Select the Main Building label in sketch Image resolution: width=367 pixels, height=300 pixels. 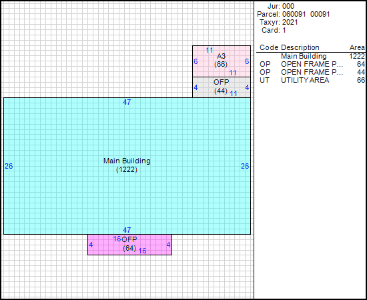(x=127, y=161)
